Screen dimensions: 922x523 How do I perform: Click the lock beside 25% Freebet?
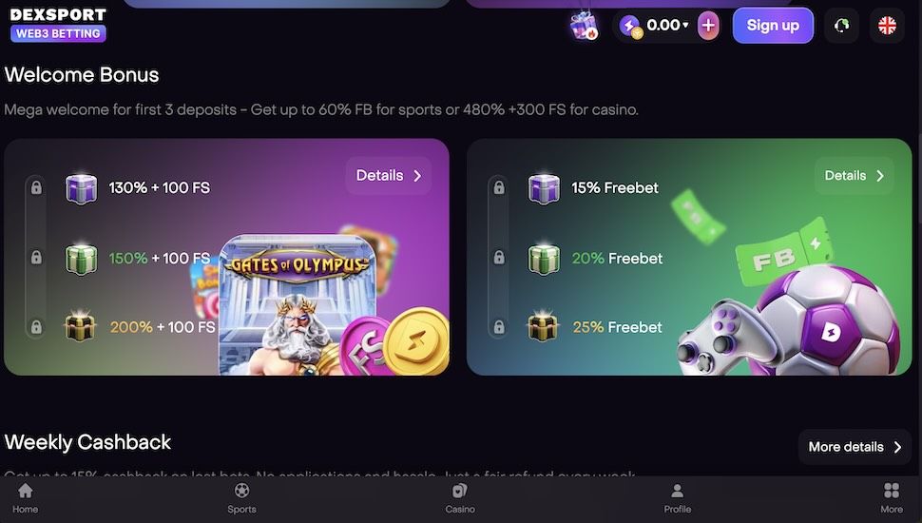pos(499,327)
